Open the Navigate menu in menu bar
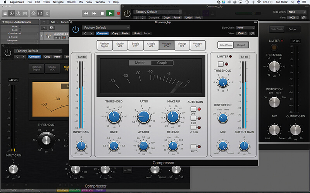This screenshot has width=310, height=193. (59, 2)
